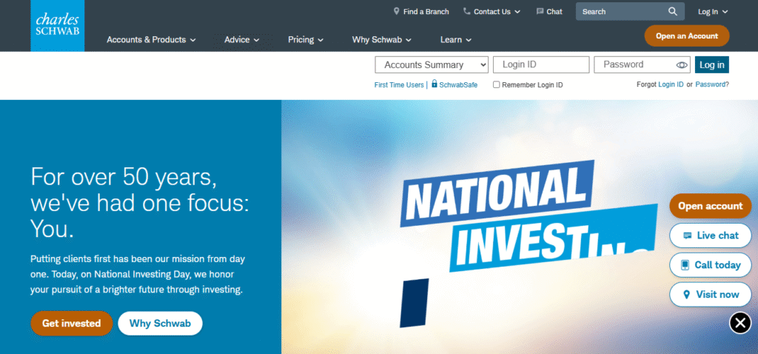
Task: Click the Accounts & Products chevron arrow
Action: click(x=192, y=40)
